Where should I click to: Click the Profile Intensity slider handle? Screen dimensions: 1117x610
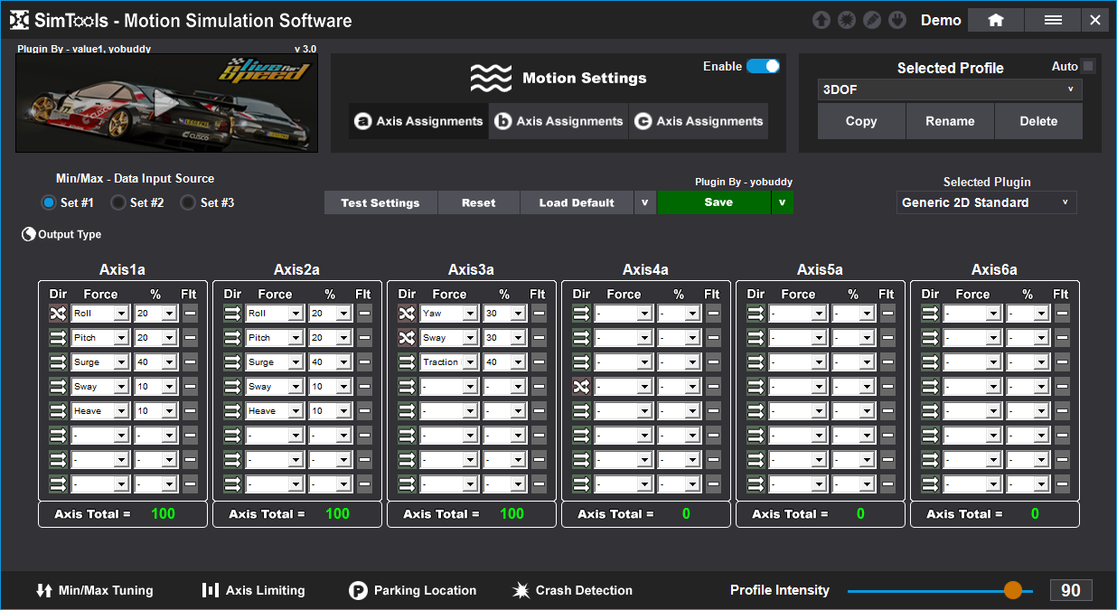tap(1013, 590)
